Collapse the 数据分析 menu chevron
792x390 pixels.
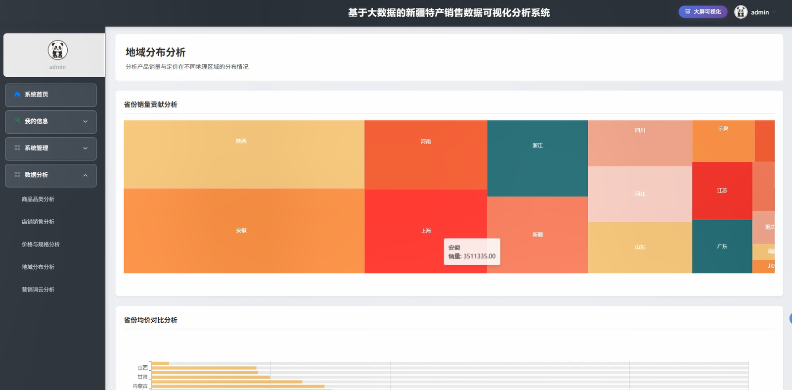(x=85, y=175)
